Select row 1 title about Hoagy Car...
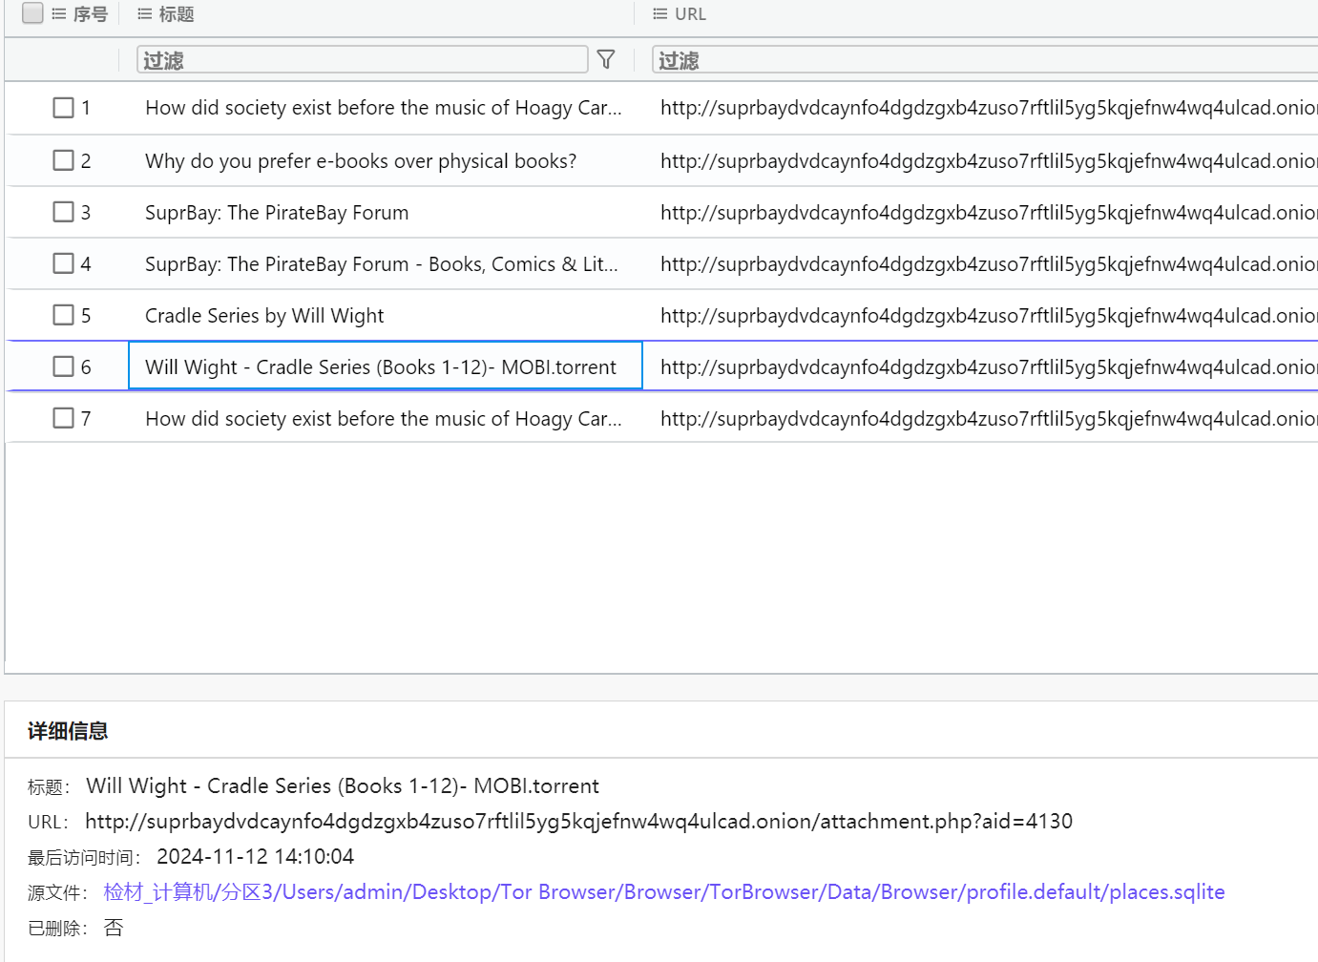 [x=384, y=108]
